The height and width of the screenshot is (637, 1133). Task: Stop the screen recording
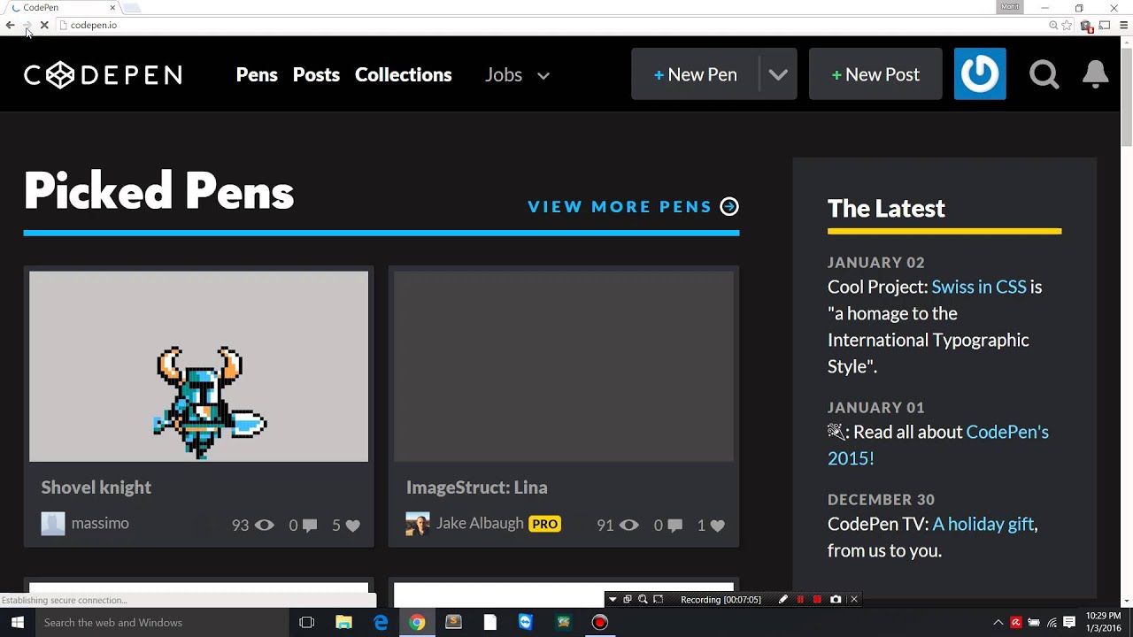click(817, 600)
